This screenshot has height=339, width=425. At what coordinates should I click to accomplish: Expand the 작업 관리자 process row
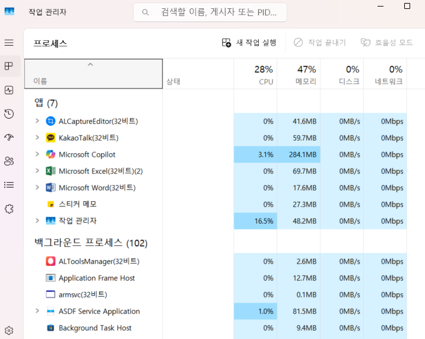(37, 220)
